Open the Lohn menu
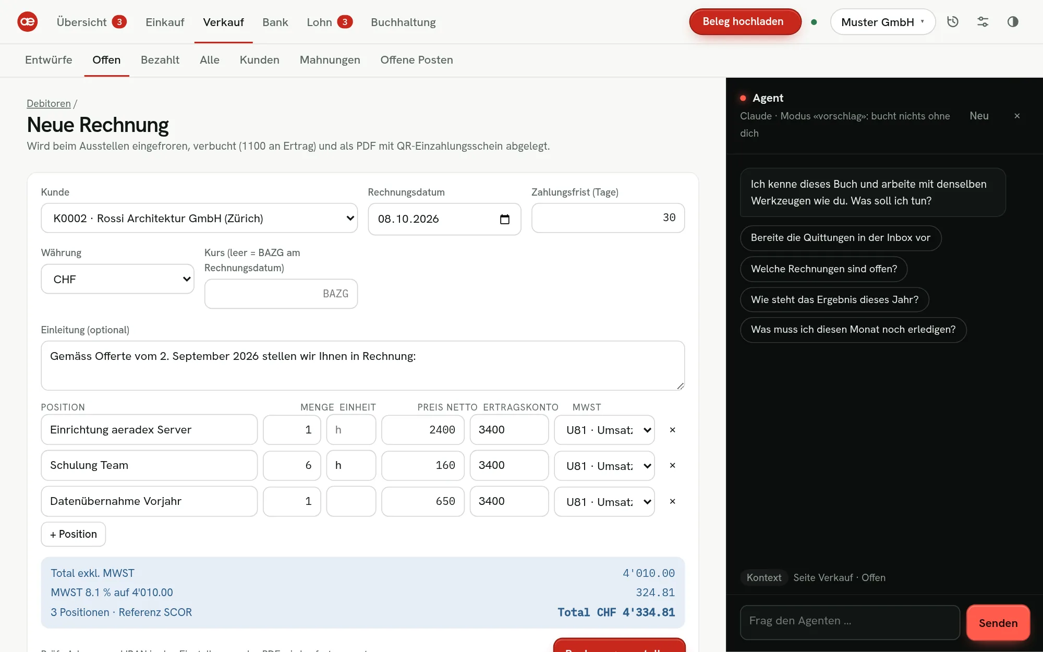Image resolution: width=1043 pixels, height=652 pixels. (330, 22)
